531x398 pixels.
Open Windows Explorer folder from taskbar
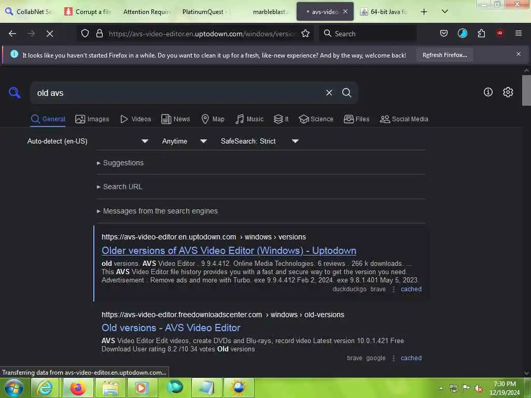[x=110, y=388]
